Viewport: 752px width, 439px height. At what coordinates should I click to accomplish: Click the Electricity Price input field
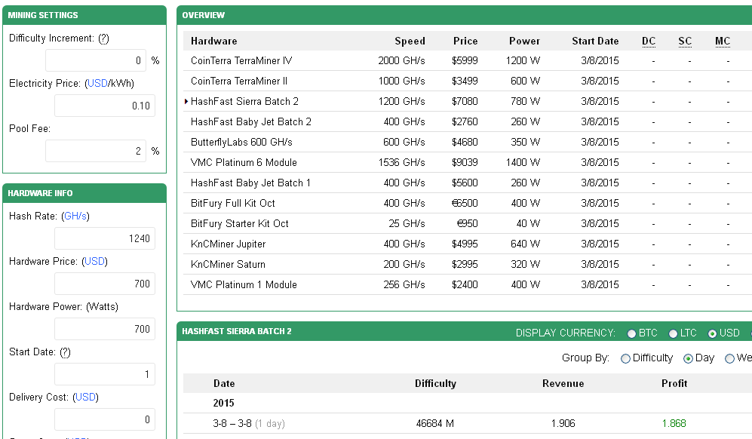coord(105,106)
